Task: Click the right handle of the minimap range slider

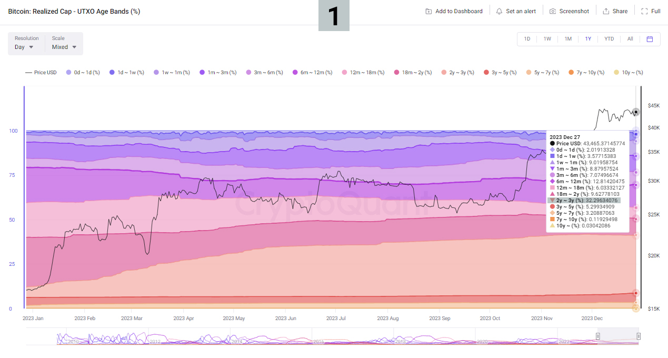Action: (639, 335)
